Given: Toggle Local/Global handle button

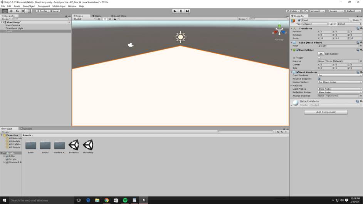Looking at the screenshot, I should (x=54, y=11).
